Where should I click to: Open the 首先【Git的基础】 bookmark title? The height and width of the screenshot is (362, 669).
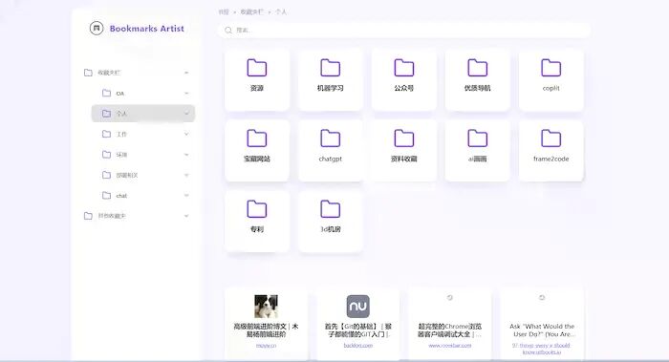point(358,330)
